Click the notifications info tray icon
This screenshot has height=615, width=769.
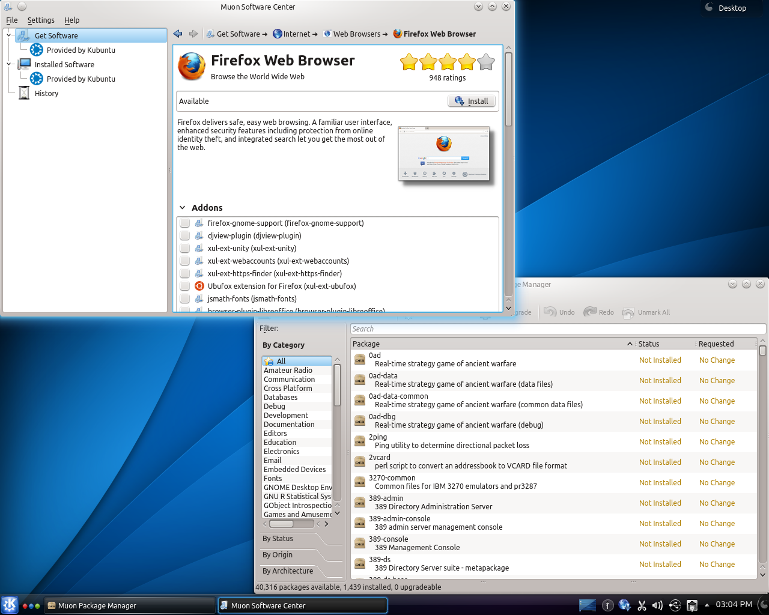tap(608, 605)
